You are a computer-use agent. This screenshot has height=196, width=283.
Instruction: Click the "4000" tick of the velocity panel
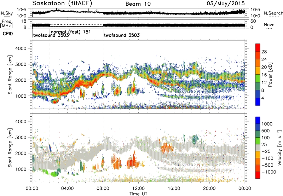click(21, 121)
